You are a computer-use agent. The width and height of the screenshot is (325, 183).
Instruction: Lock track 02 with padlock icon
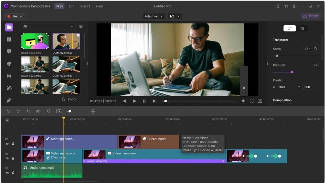pos(13,158)
